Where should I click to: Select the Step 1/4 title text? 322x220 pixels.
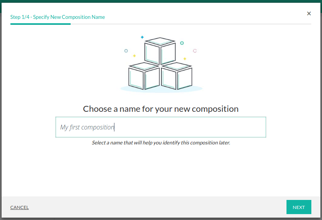pyautogui.click(x=58, y=17)
